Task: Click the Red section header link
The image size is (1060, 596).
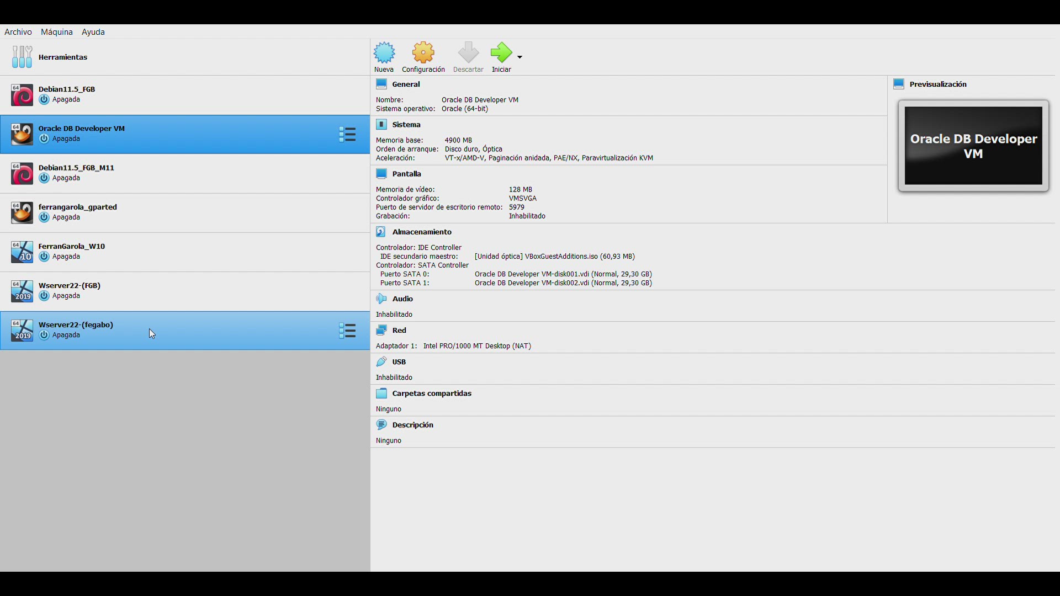Action: pos(399,330)
